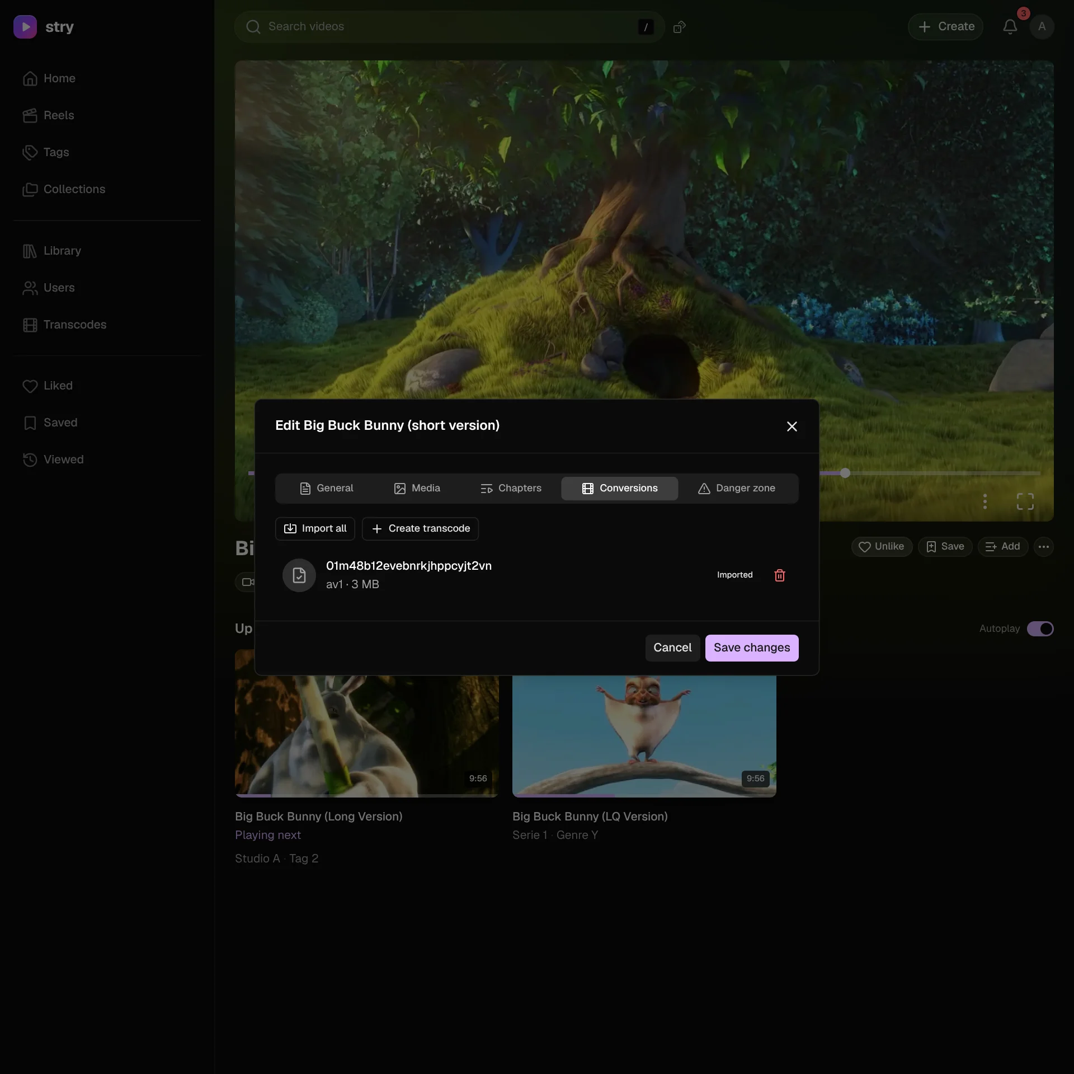This screenshot has height=1074, width=1074.
Task: Click Import all
Action: 315,529
